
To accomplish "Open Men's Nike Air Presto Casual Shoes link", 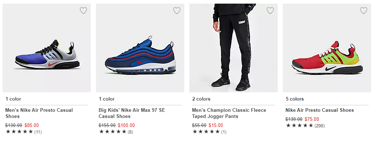I will pyautogui.click(x=39, y=113).
